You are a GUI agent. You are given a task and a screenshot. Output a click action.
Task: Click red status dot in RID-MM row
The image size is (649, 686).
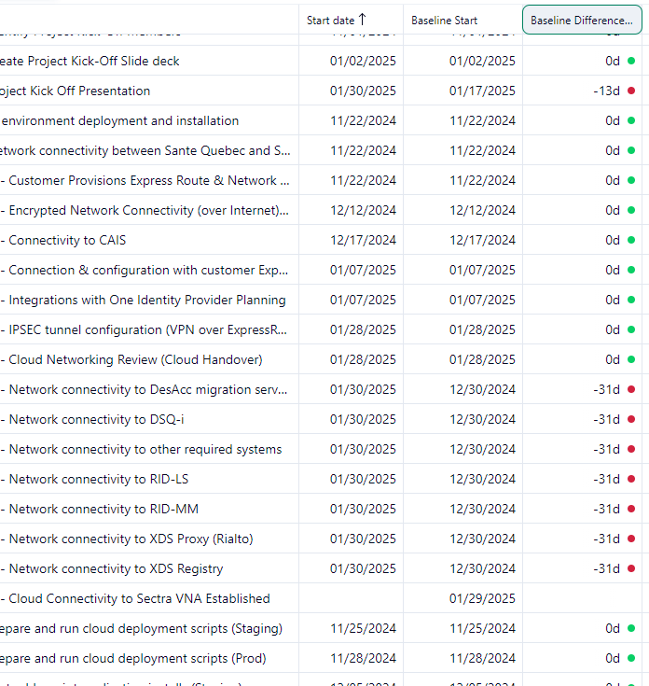[631, 509]
